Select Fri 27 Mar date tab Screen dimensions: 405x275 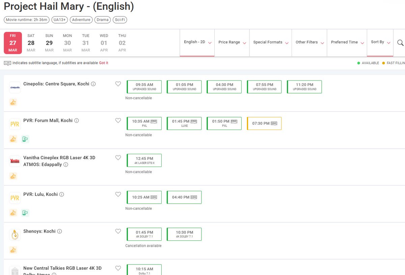(13, 43)
